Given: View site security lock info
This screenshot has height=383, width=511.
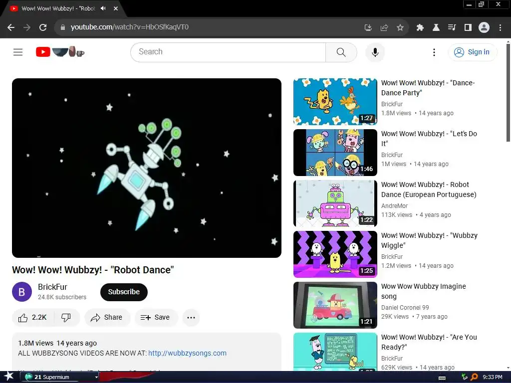Looking at the screenshot, I should [63, 27].
